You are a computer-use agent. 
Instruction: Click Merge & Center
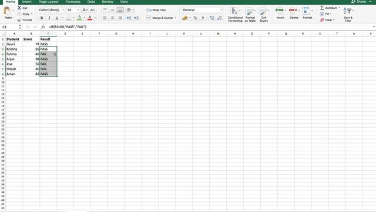click(160, 18)
